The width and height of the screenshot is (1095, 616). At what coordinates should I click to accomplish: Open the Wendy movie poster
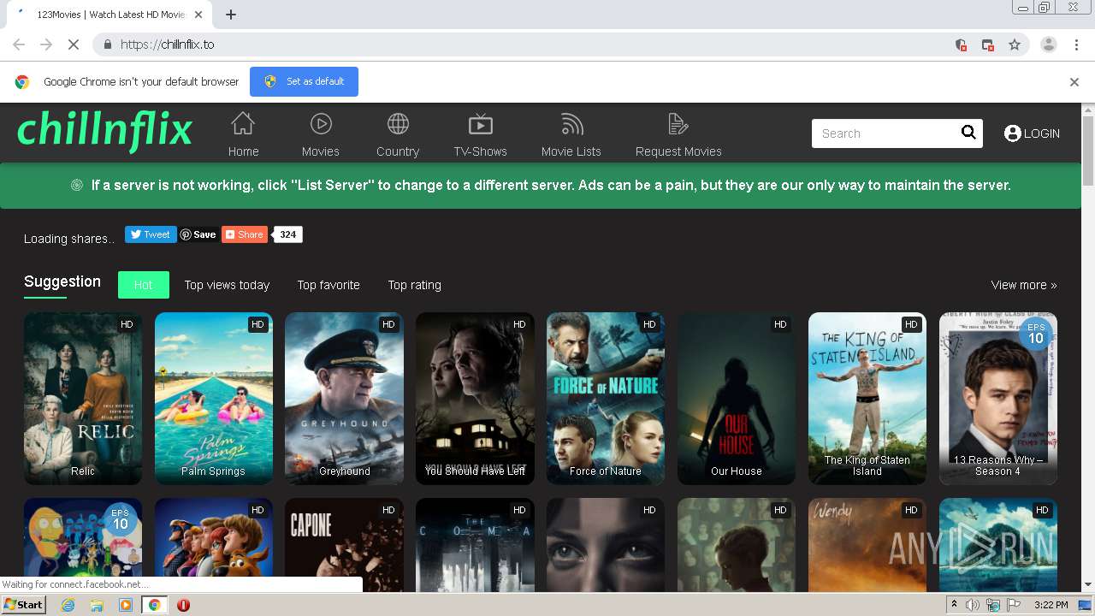pos(867,545)
